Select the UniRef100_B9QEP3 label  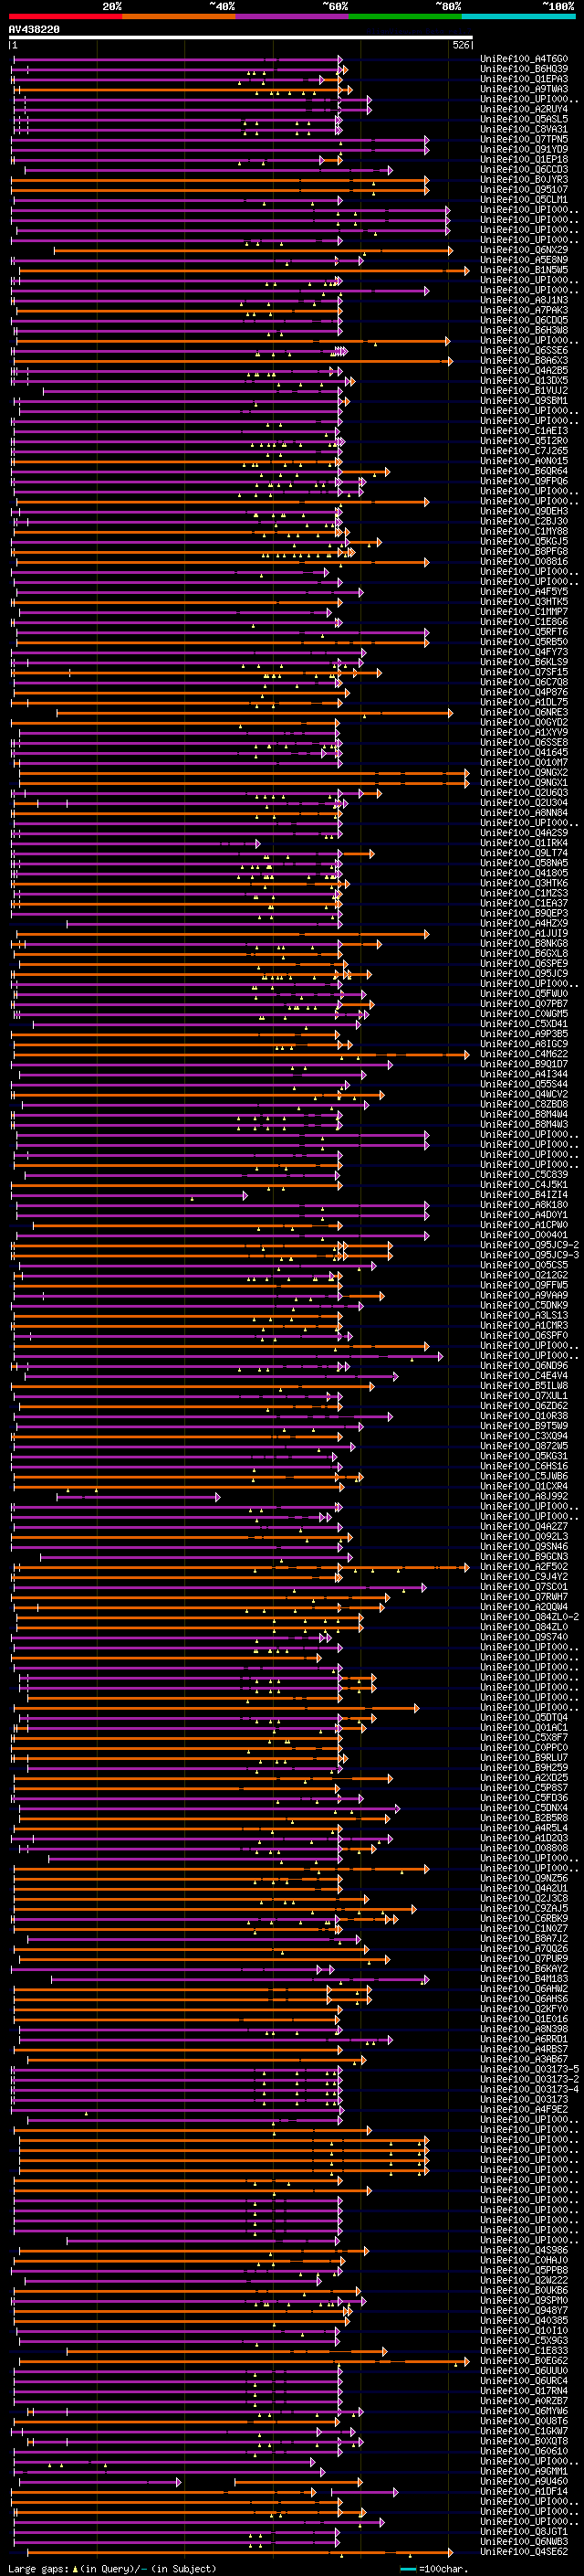(524, 913)
